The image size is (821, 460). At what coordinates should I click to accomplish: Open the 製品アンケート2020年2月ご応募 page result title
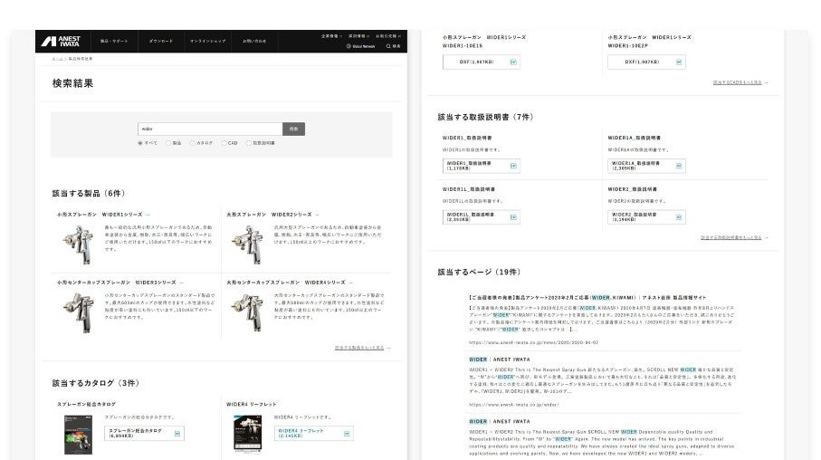click(x=587, y=298)
